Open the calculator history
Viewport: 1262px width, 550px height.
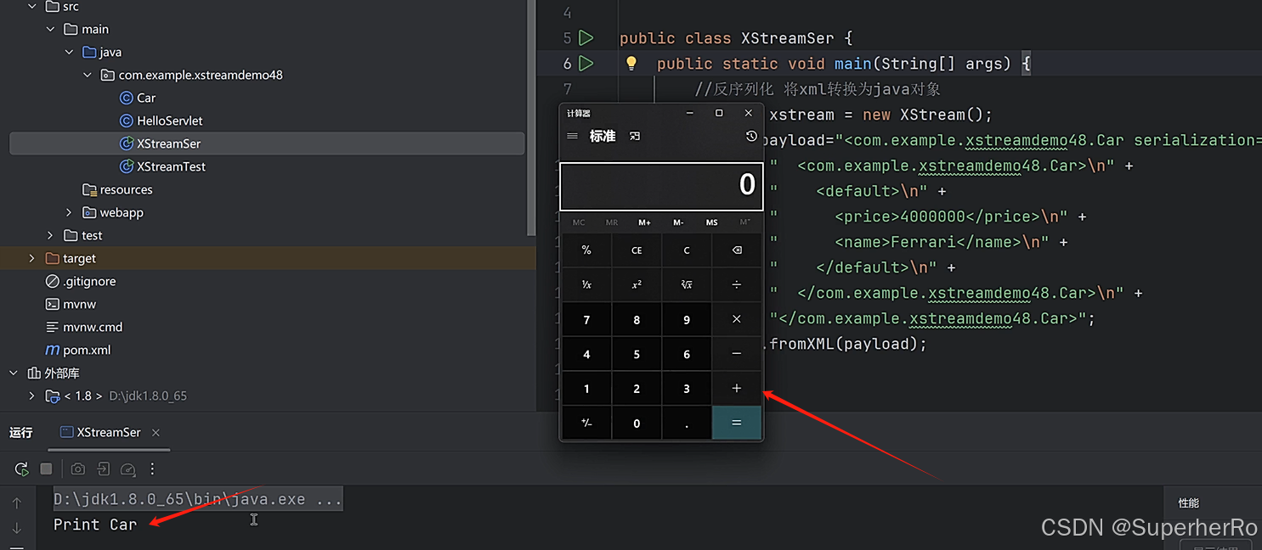coord(751,136)
